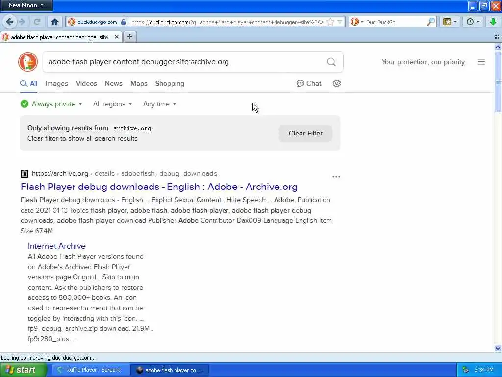This screenshot has height=377, width=502.
Task: Click the Clear Filter button
Action: [305, 133]
